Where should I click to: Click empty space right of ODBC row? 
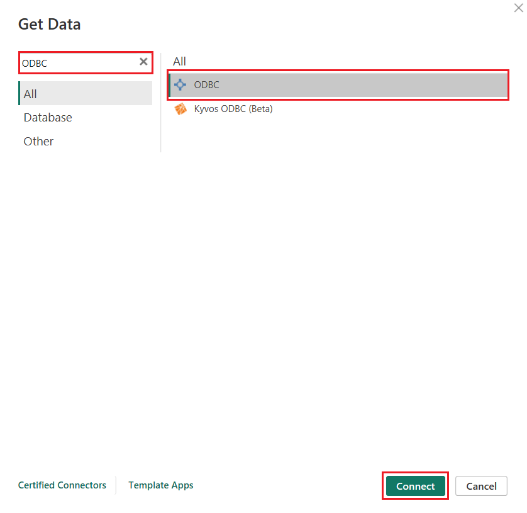click(377, 85)
